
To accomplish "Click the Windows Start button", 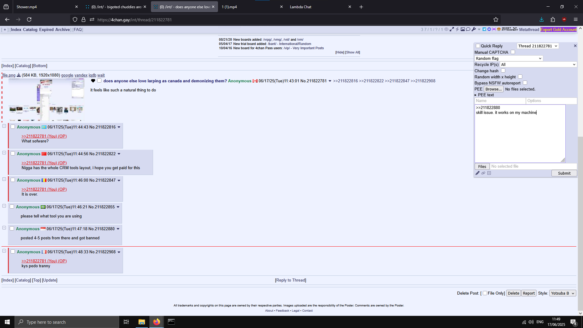I will tap(7, 322).
